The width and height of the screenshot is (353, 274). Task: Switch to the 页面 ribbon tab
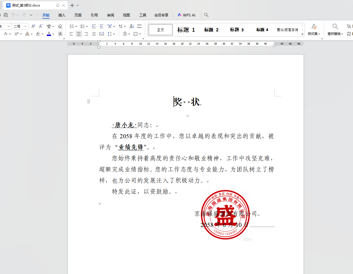click(78, 15)
